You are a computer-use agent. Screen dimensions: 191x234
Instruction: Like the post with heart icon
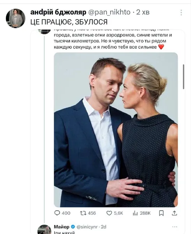point(109,213)
